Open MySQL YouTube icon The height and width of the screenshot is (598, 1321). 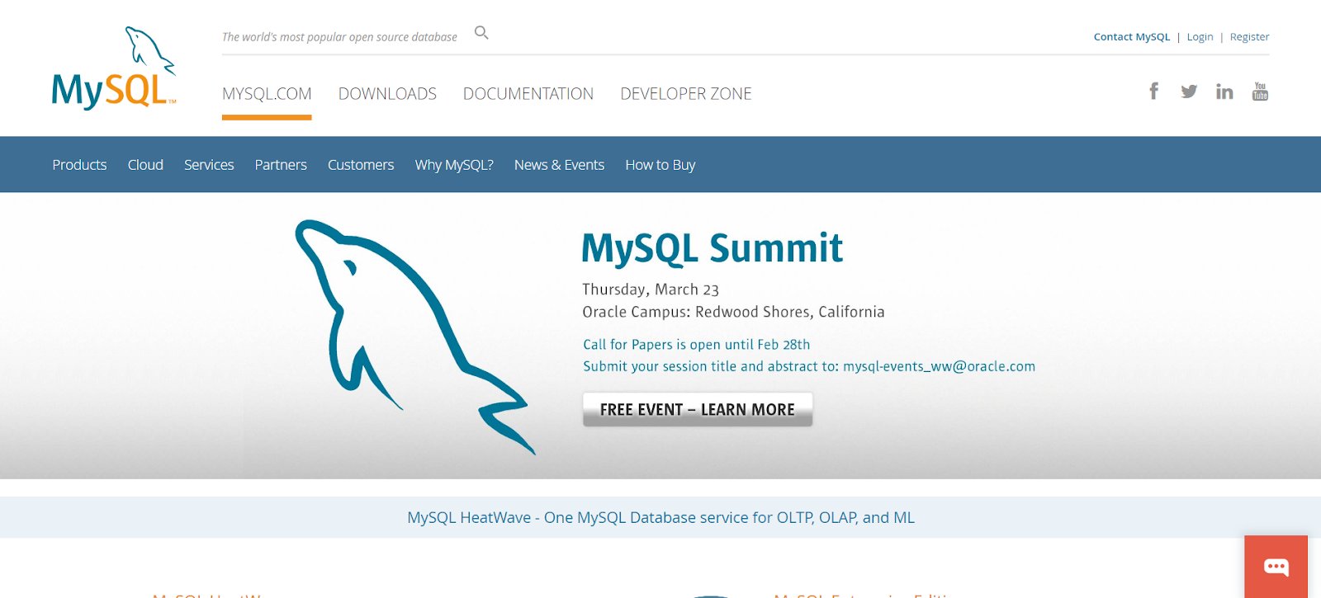click(1260, 91)
